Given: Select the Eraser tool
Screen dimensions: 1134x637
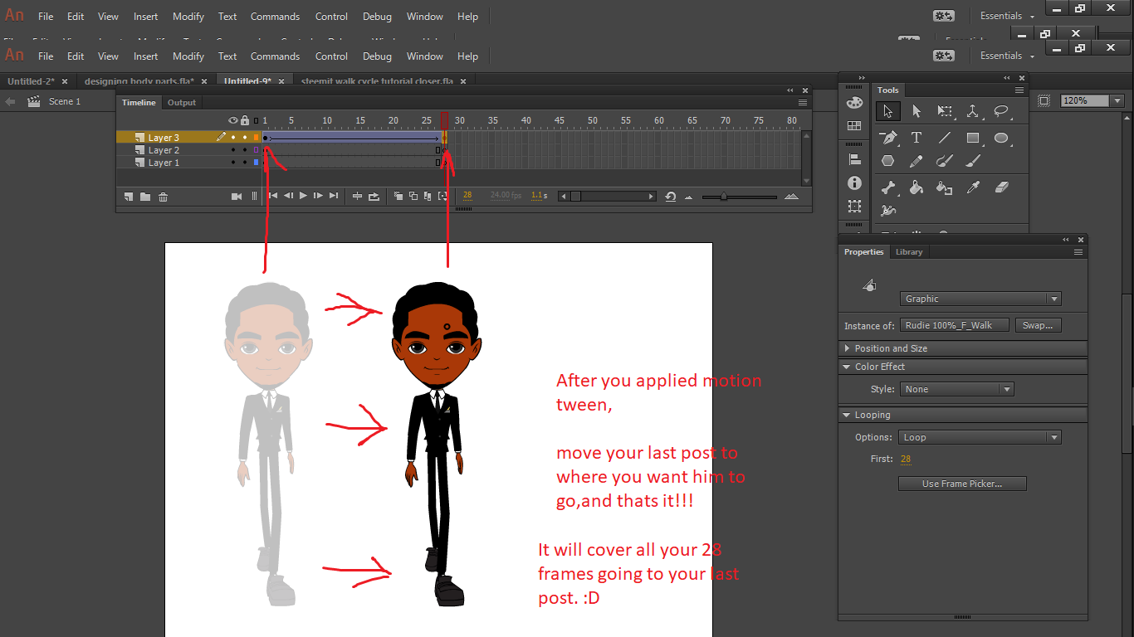Looking at the screenshot, I should pos(1001,187).
